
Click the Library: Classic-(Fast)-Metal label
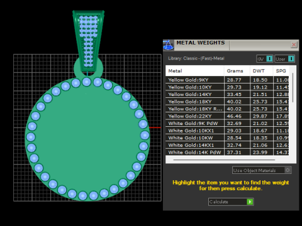coord(196,58)
